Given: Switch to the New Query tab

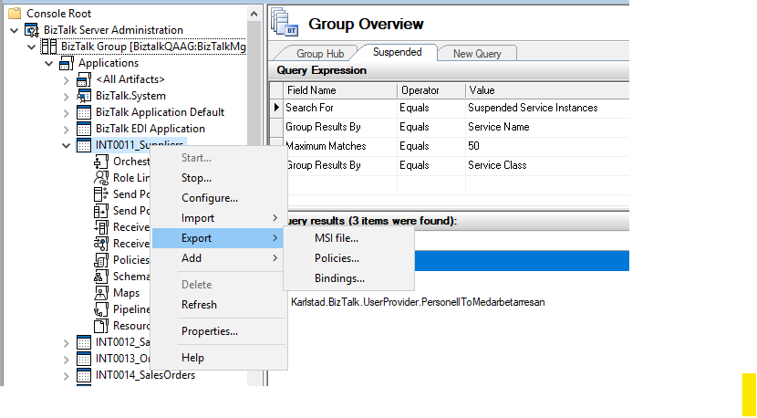Looking at the screenshot, I should [477, 54].
